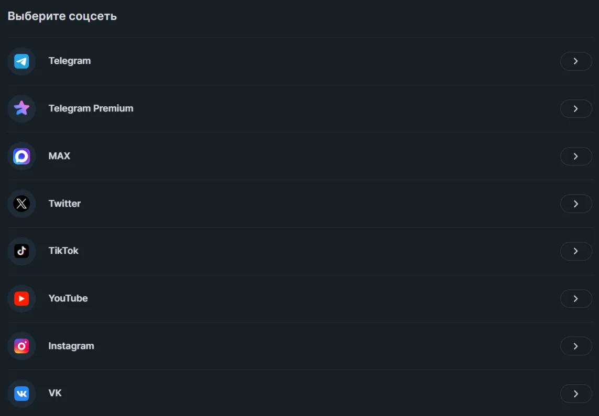Open Telegram via its chevron arrow

click(576, 61)
